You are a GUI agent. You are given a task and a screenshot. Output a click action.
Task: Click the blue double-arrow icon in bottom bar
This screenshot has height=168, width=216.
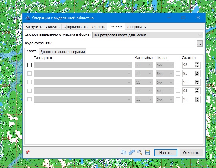point(132,152)
